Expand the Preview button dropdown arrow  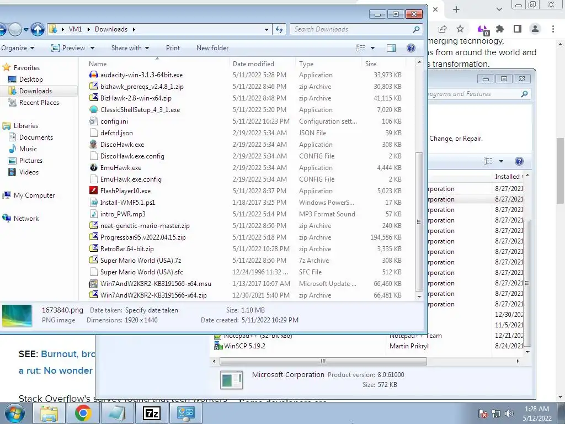(92, 48)
